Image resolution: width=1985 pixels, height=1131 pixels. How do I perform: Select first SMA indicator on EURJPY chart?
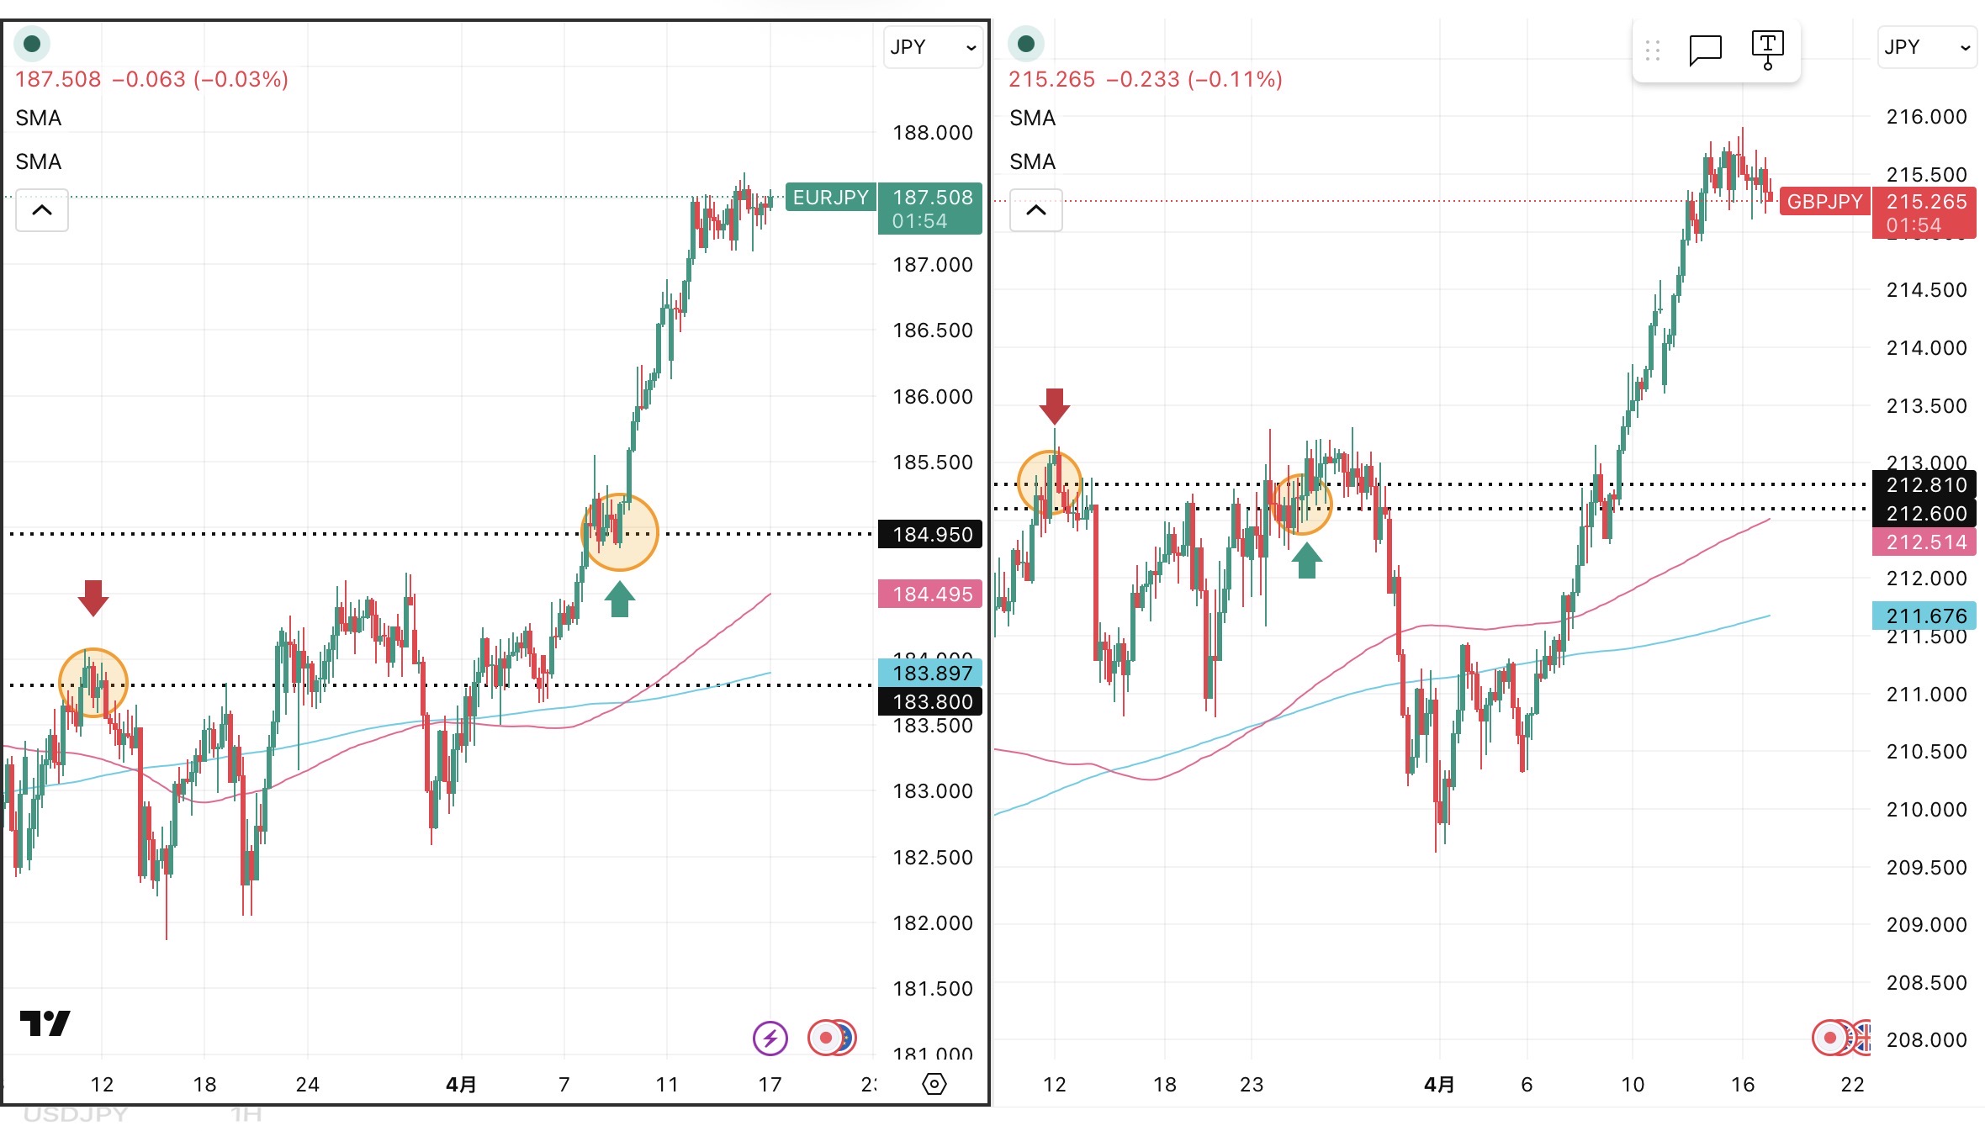(x=39, y=118)
